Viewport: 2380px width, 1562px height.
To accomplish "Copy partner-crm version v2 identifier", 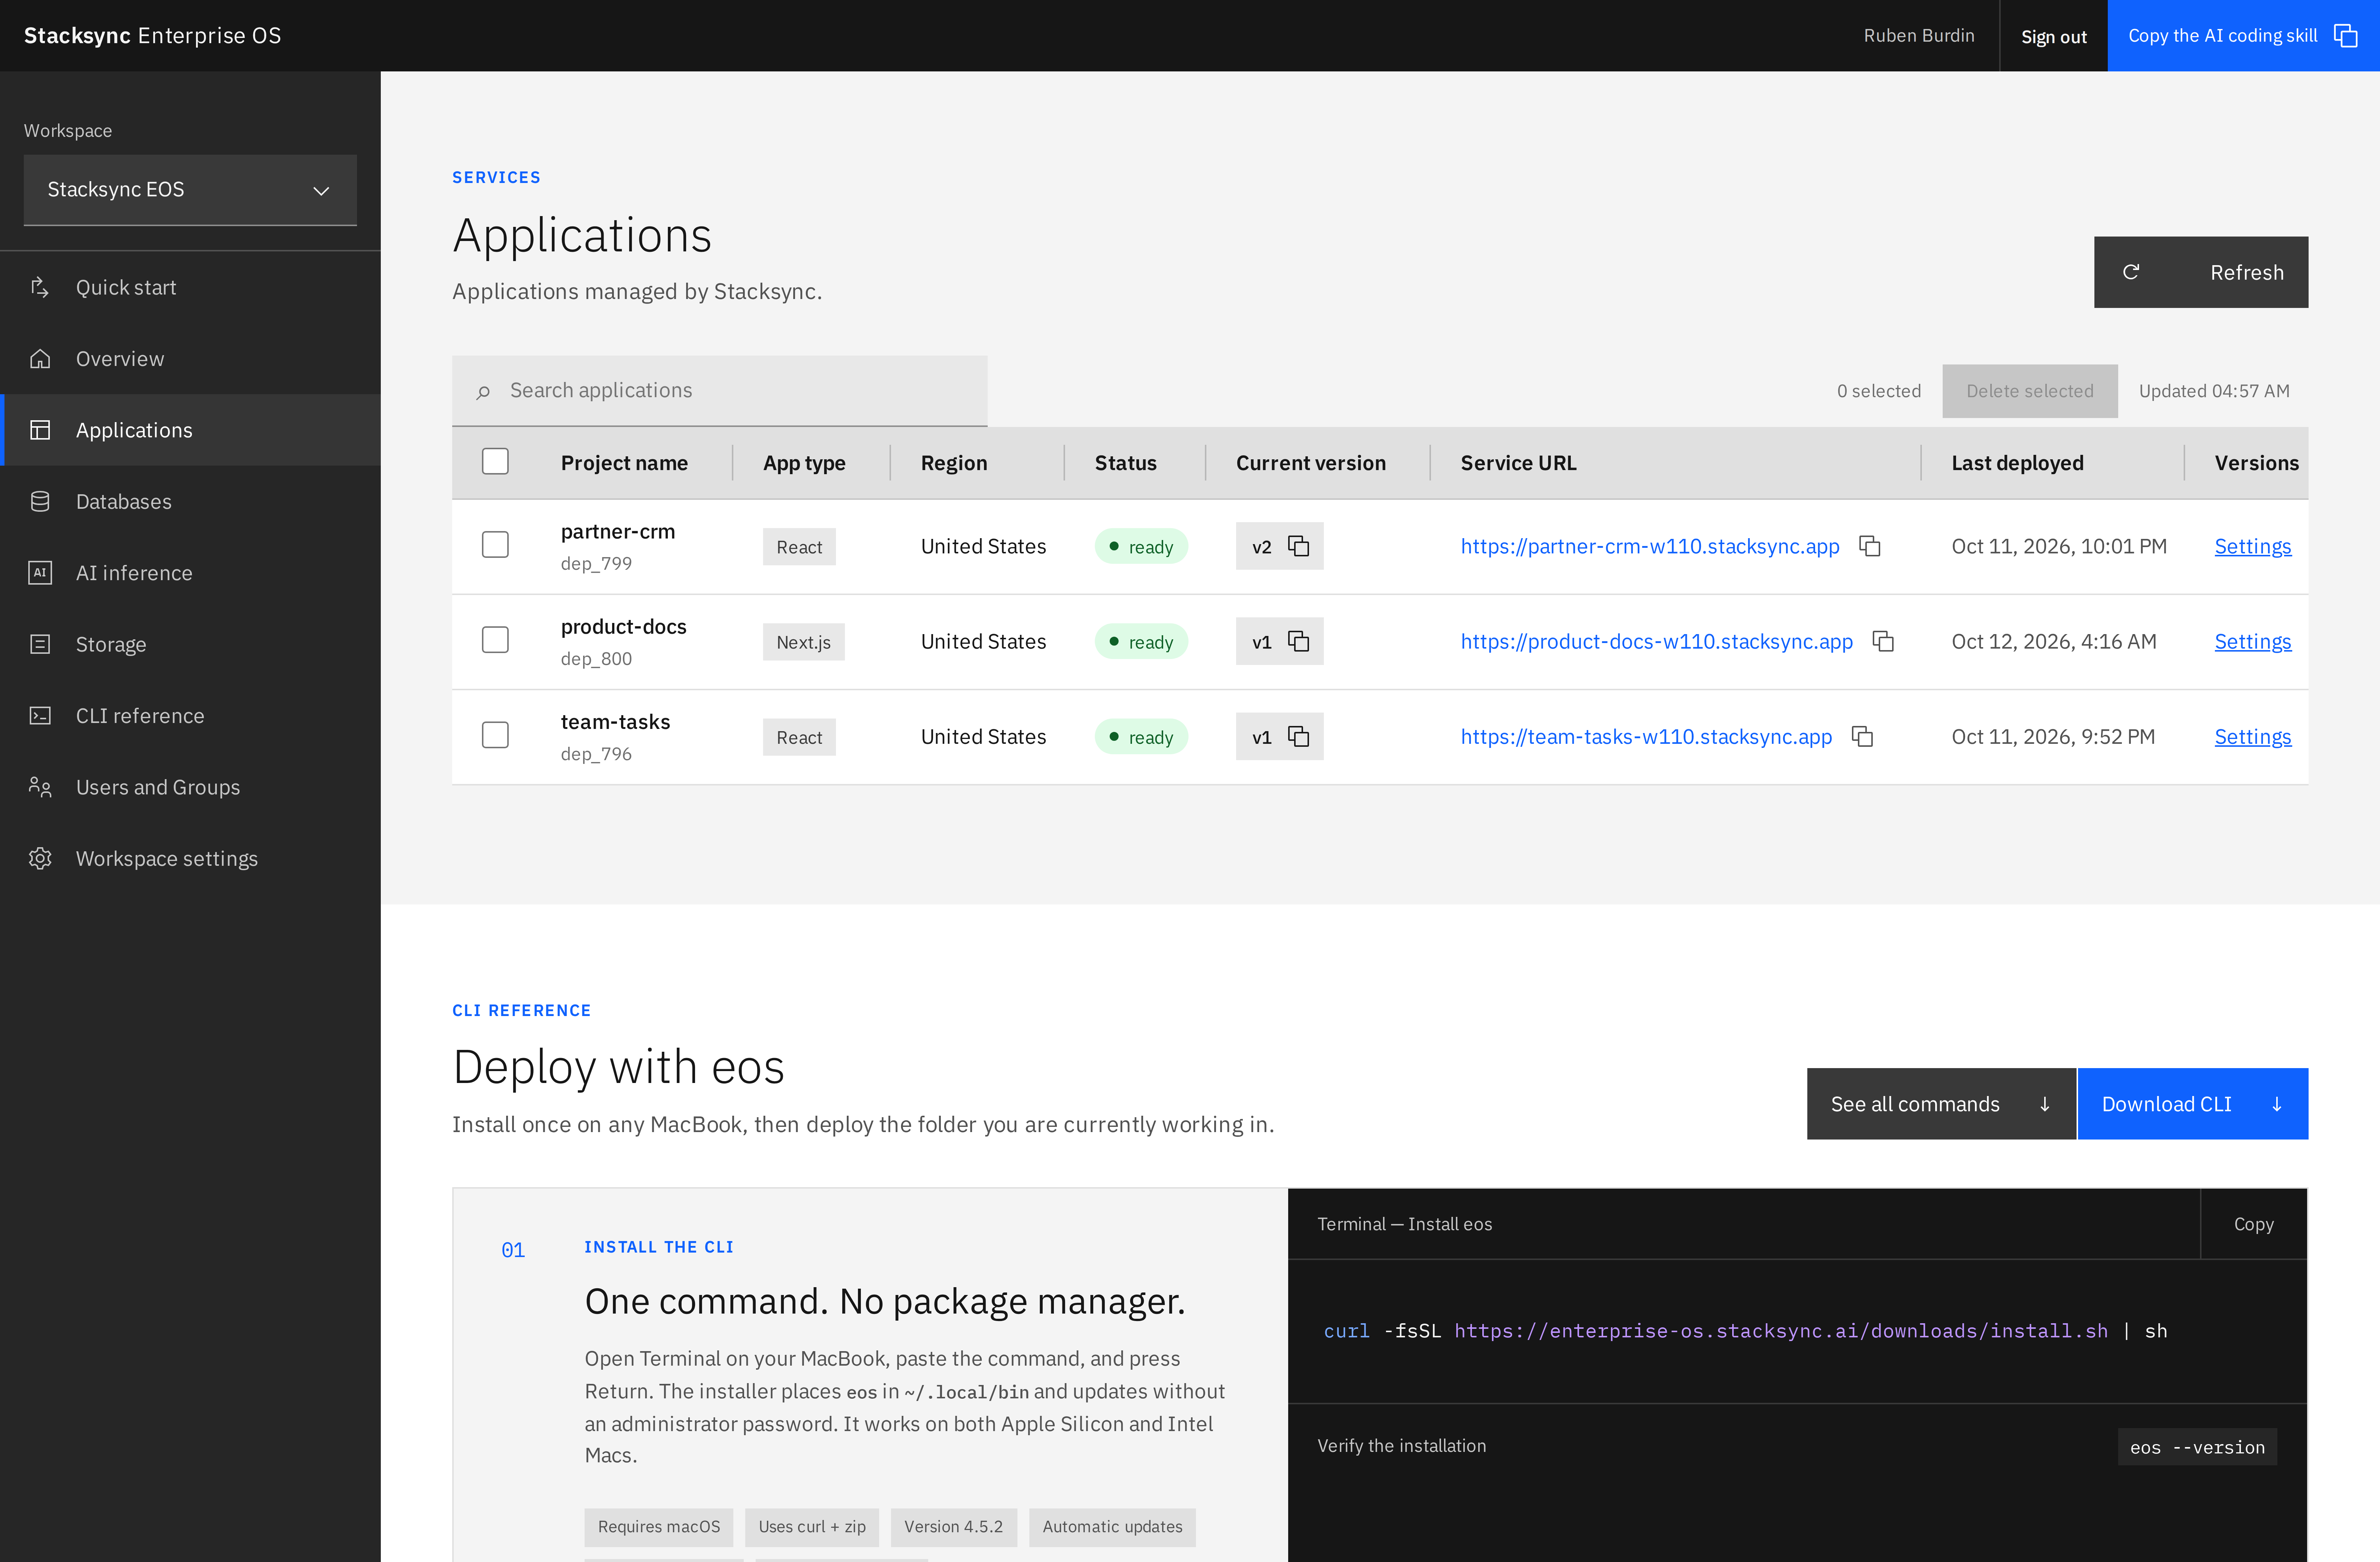I will pos(1298,546).
